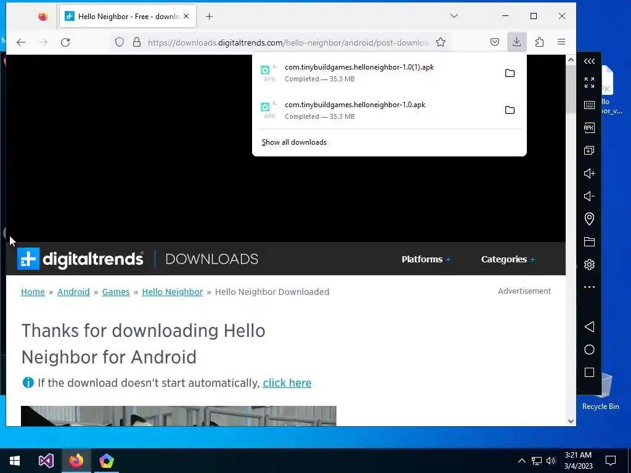Save page to Pocket
This screenshot has height=473, width=631.
(495, 42)
